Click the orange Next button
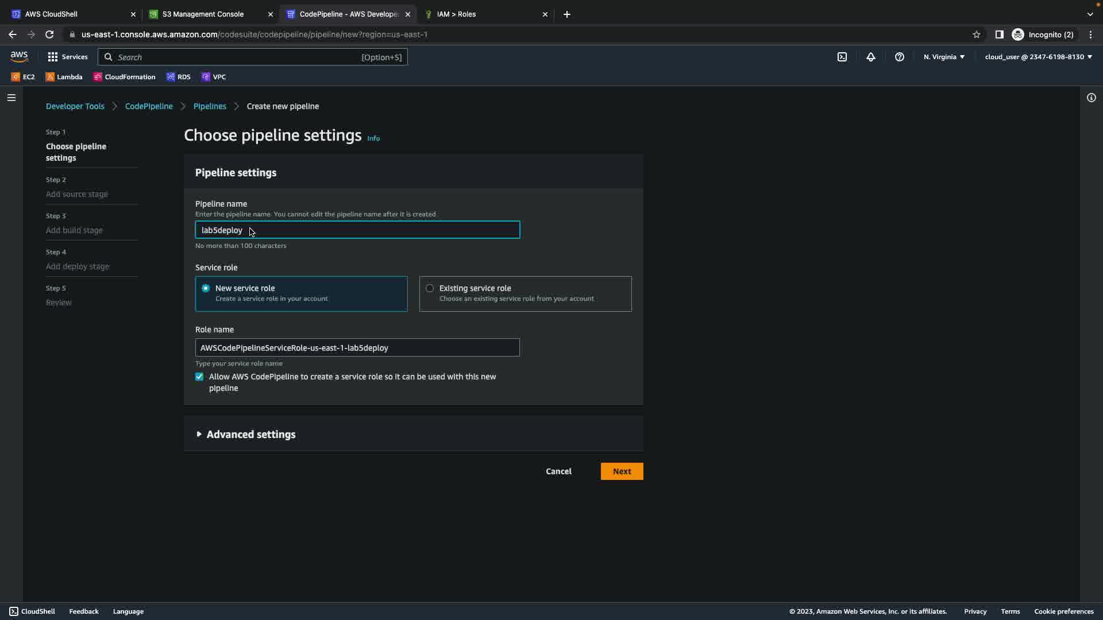 pyautogui.click(x=622, y=471)
